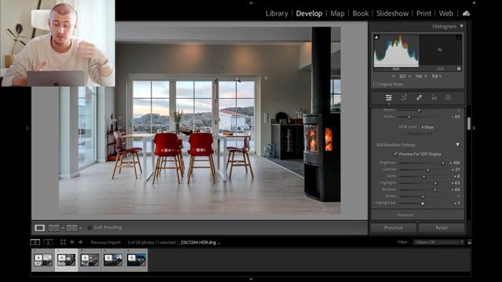Click the Highlights slider handle
This screenshot has height=282, width=502.
pos(435,183)
